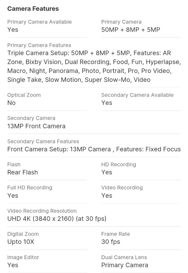Click the Video Recording Resolution label
The image size is (188, 273).
coord(42,211)
